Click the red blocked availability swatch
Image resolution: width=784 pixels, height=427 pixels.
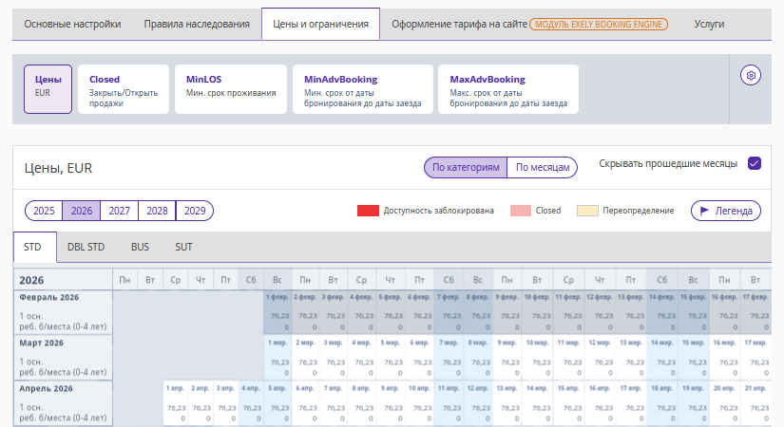point(368,211)
